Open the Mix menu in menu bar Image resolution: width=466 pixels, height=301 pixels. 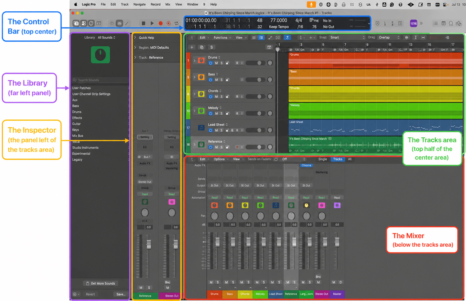[168, 4]
